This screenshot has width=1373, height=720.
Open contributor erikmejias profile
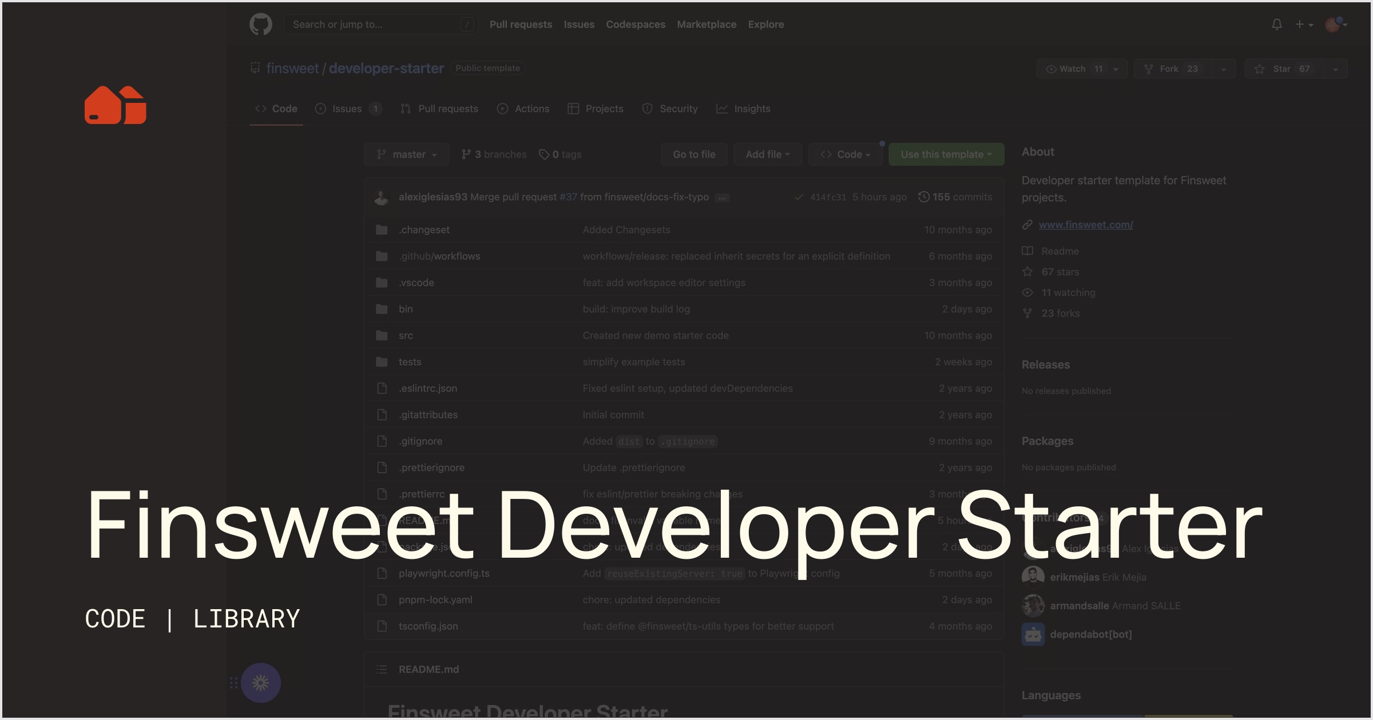tap(1074, 577)
